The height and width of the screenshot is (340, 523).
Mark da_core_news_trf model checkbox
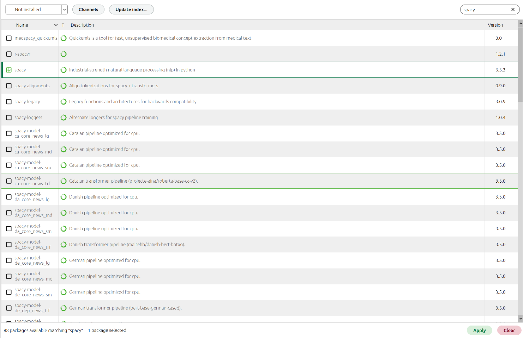pos(9,245)
